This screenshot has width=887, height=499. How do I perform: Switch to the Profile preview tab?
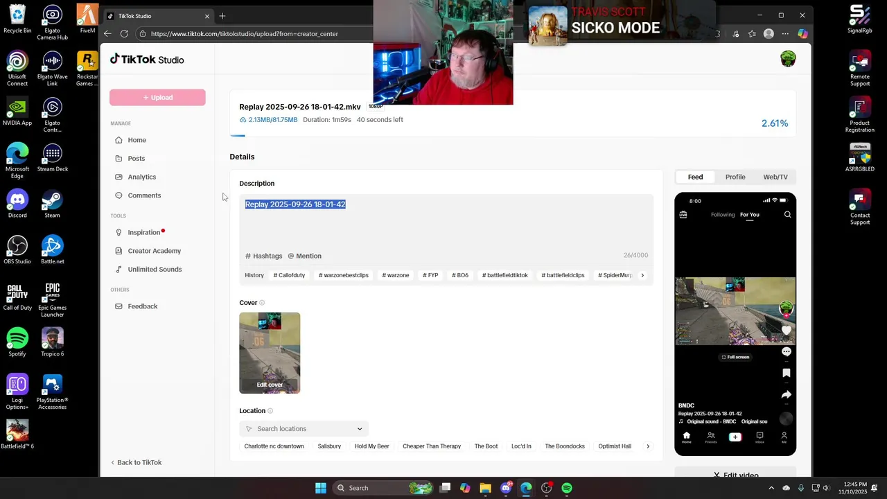tap(735, 177)
